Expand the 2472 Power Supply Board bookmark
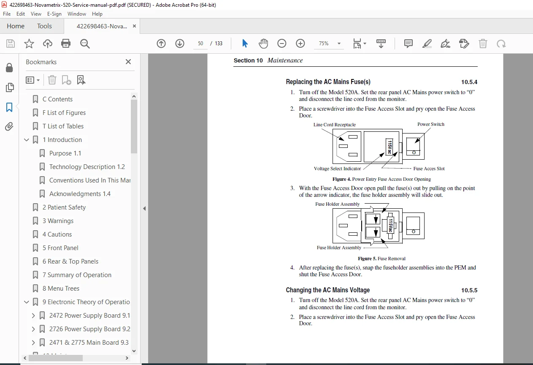This screenshot has height=365, width=533. point(33,316)
